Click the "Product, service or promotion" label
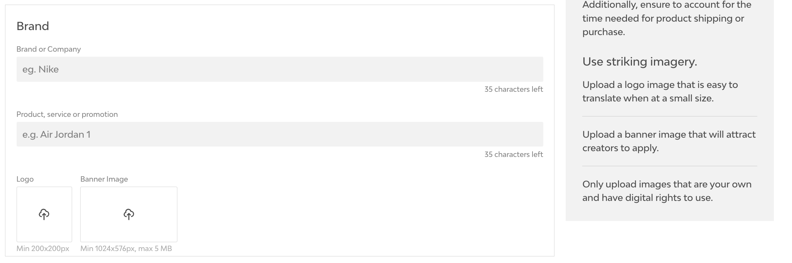 [x=67, y=114]
